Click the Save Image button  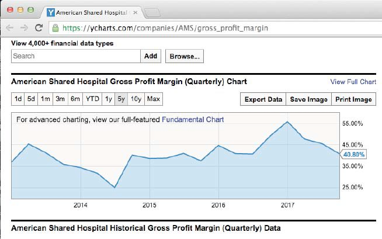coord(308,99)
